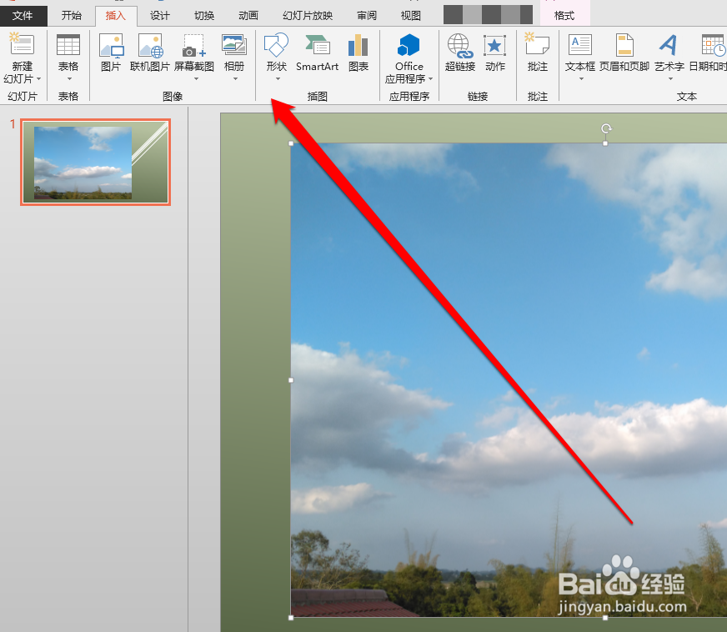Screen dimensions: 727x632
Task: Expand the Shapes dropdown arrow
Action: tap(278, 79)
